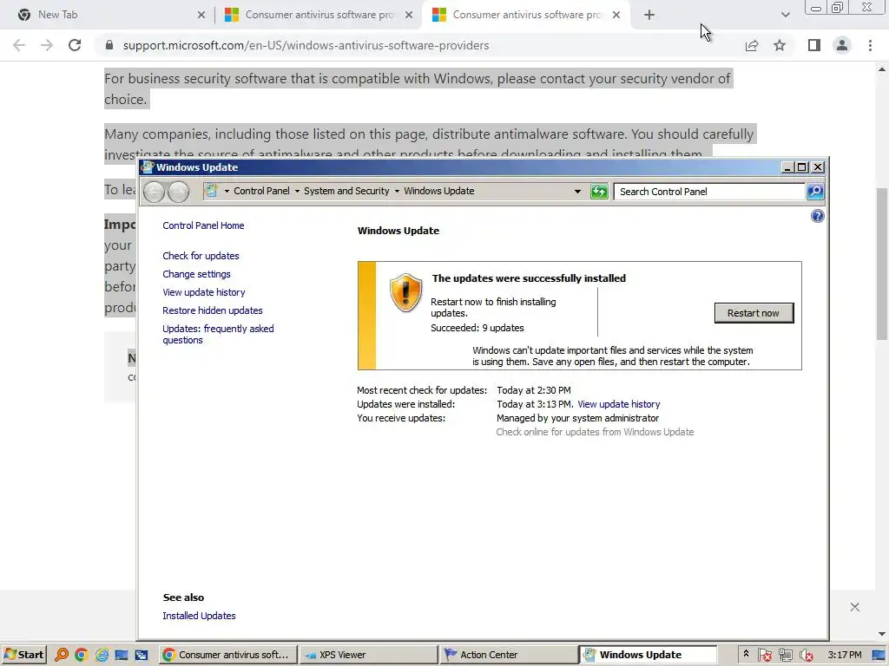The height and width of the screenshot is (666, 889).
Task: Dismiss the page banner with X button
Action: [x=854, y=607]
